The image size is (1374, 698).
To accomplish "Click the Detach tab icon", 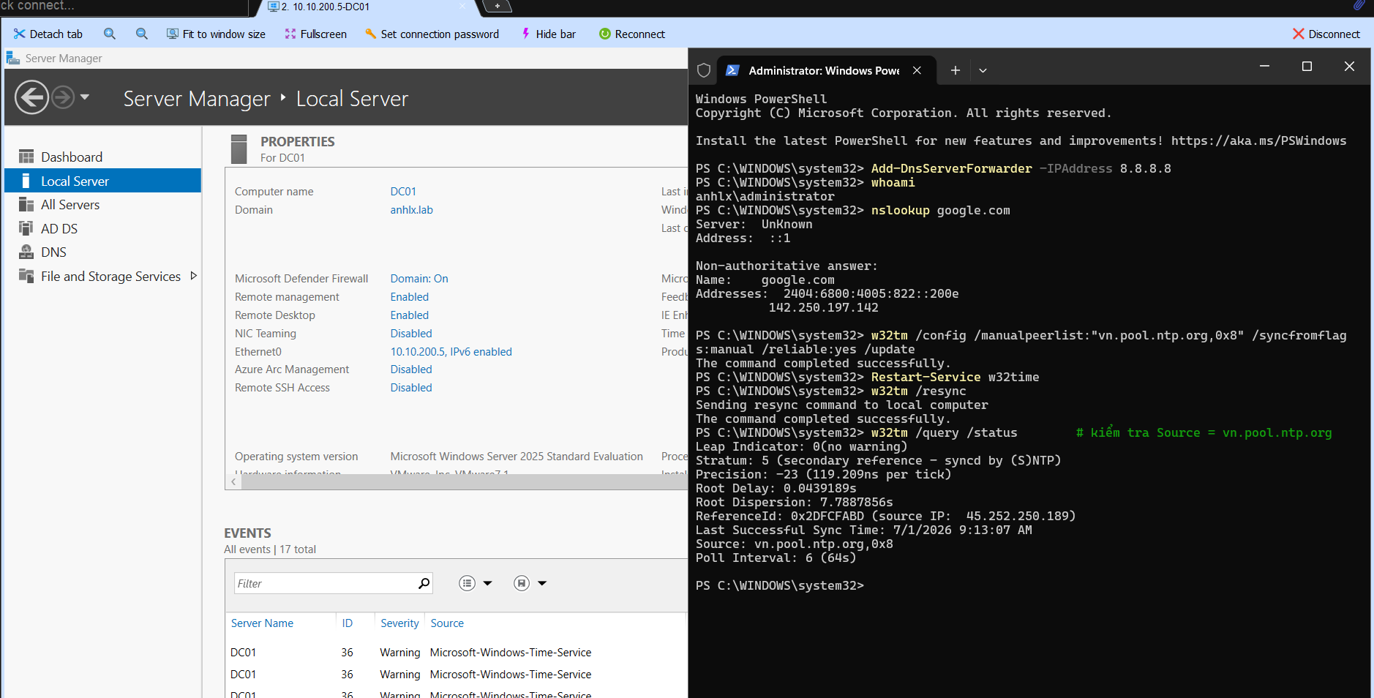I will point(19,34).
